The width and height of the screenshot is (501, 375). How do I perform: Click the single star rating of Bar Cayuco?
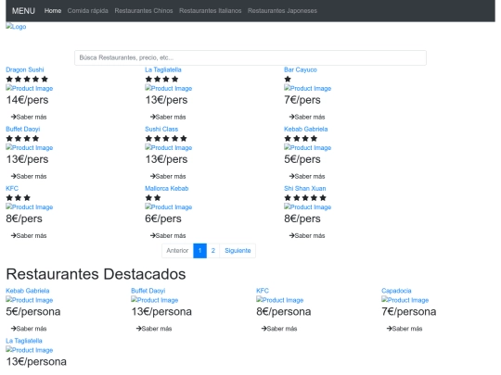point(288,79)
